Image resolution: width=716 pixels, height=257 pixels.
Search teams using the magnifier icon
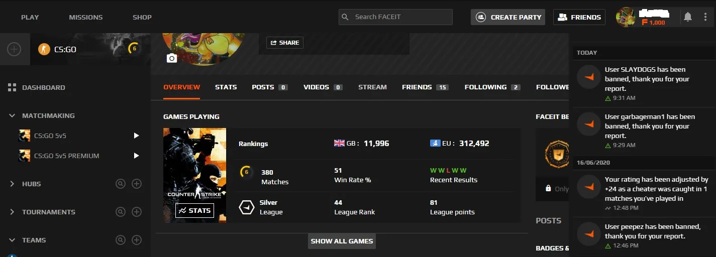pyautogui.click(x=121, y=240)
